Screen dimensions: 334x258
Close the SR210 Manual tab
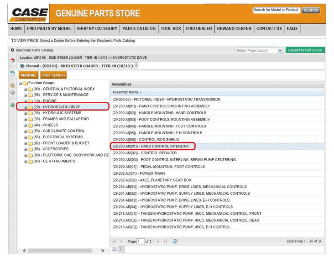tap(136, 66)
